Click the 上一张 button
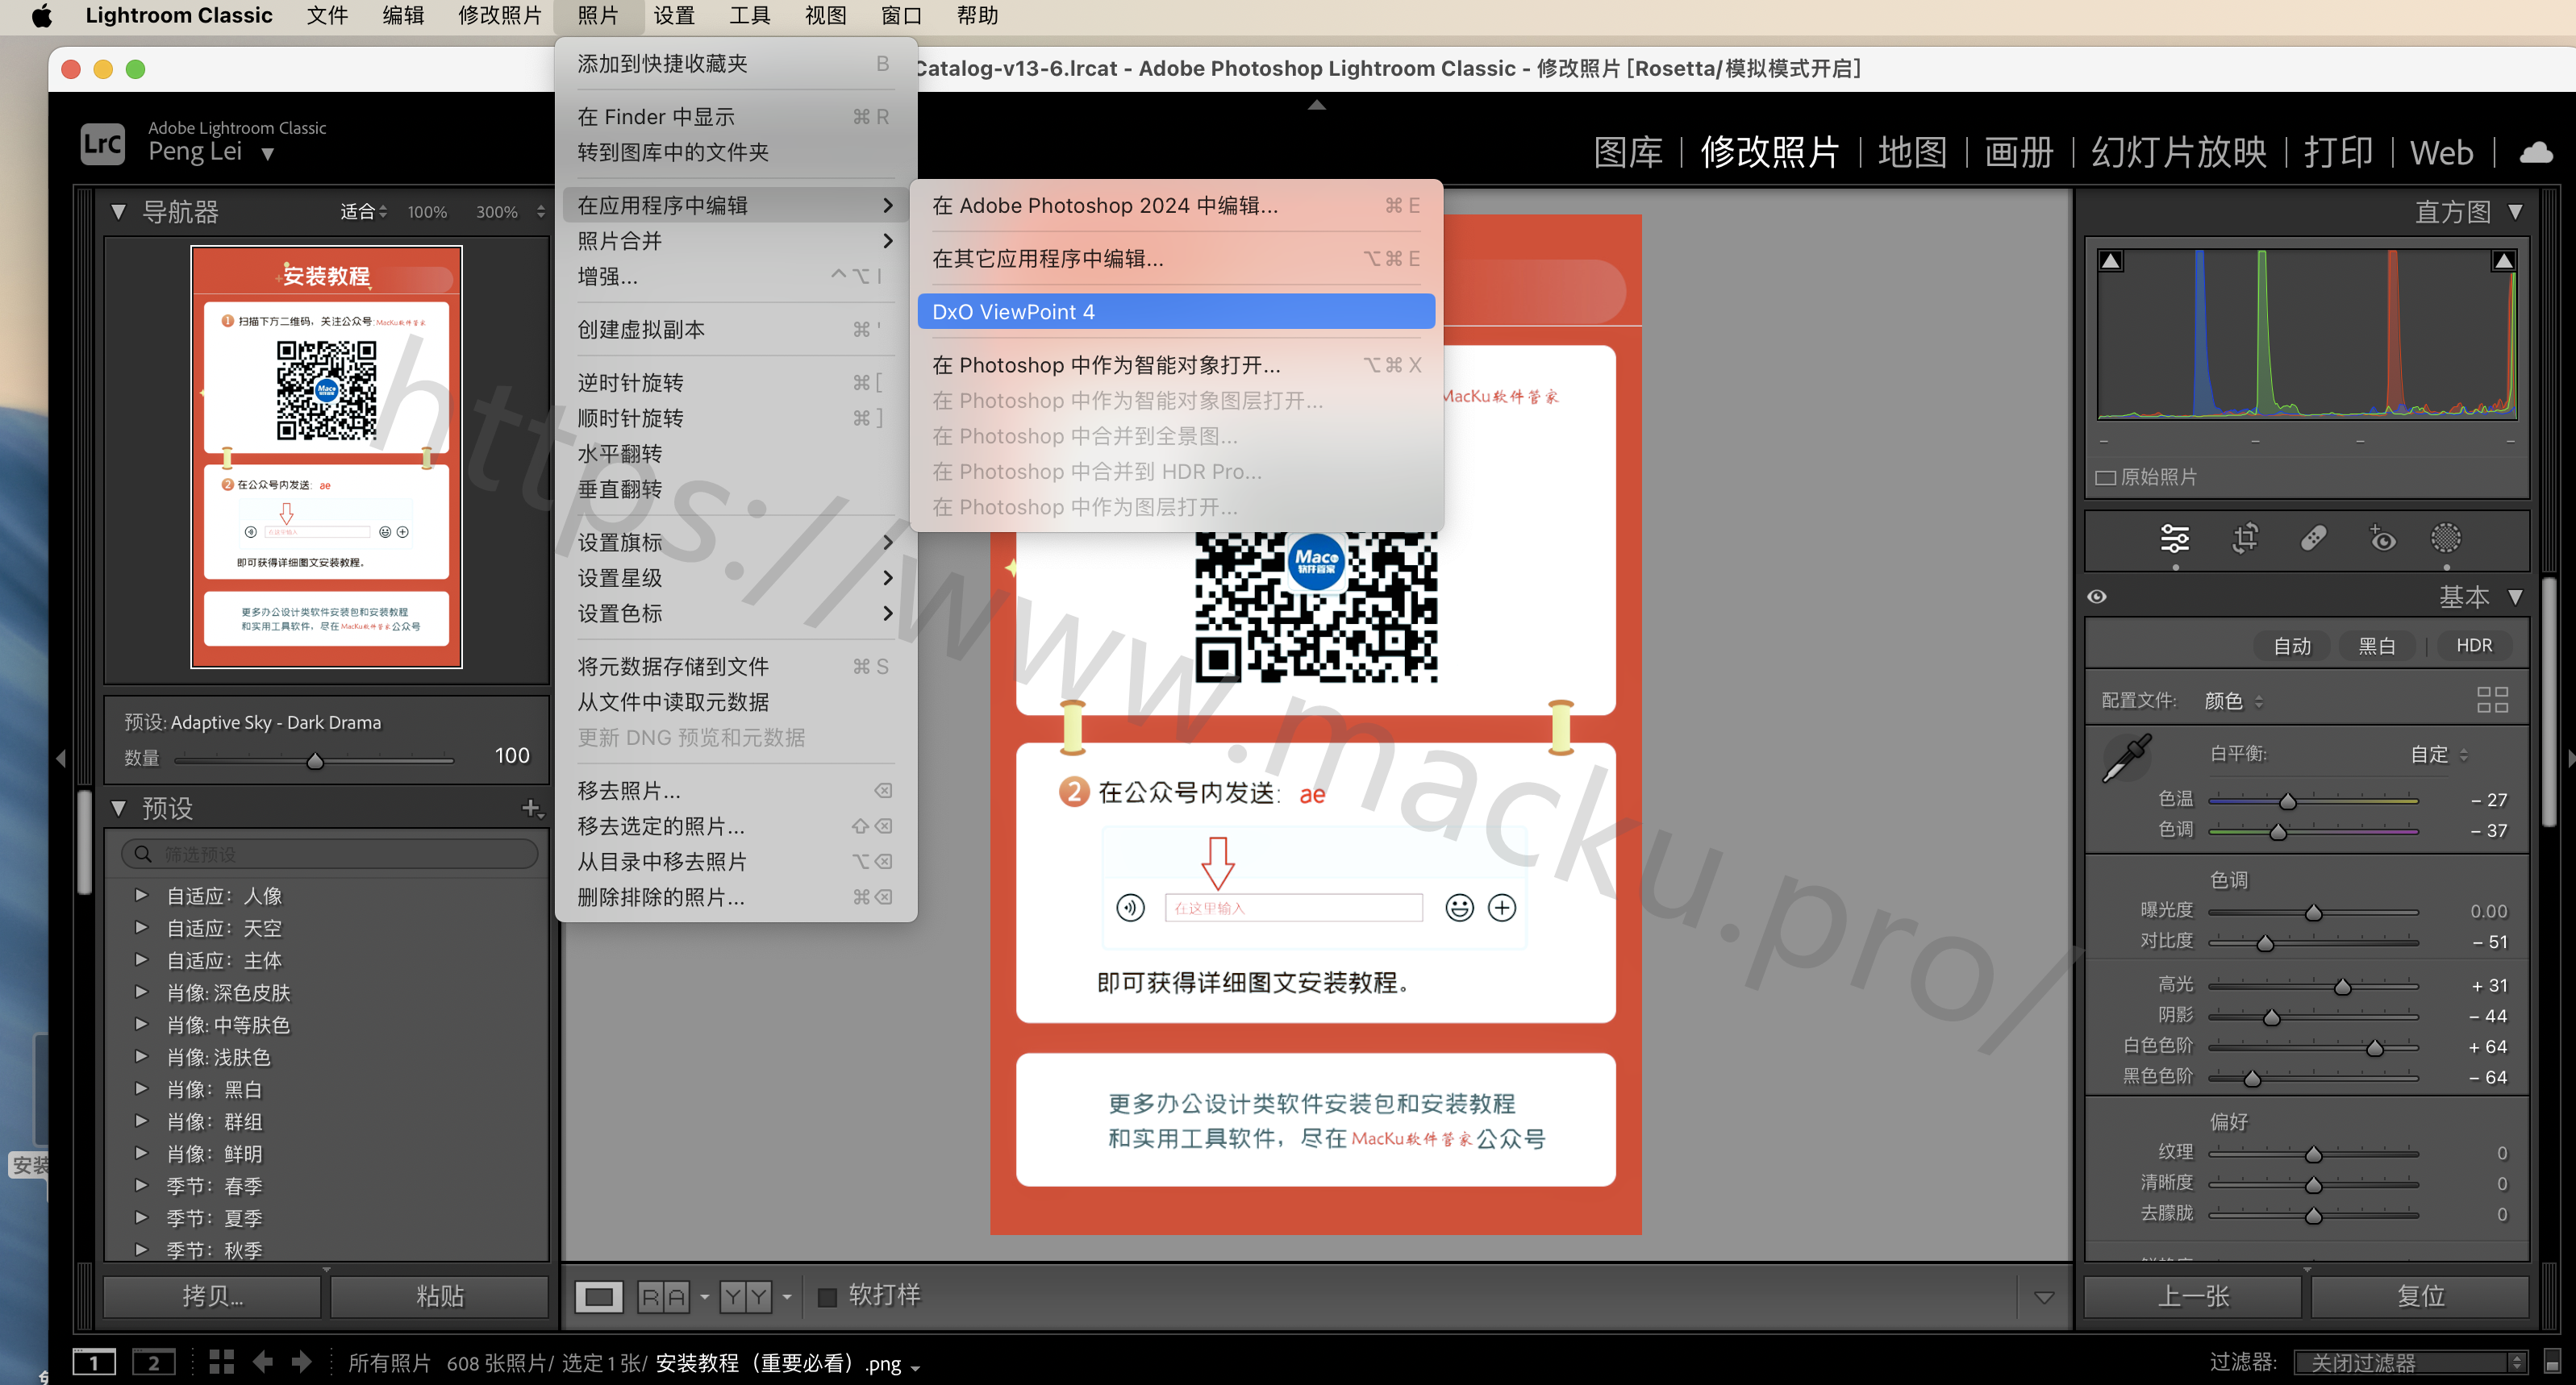The image size is (2576, 1385). coord(2192,1297)
